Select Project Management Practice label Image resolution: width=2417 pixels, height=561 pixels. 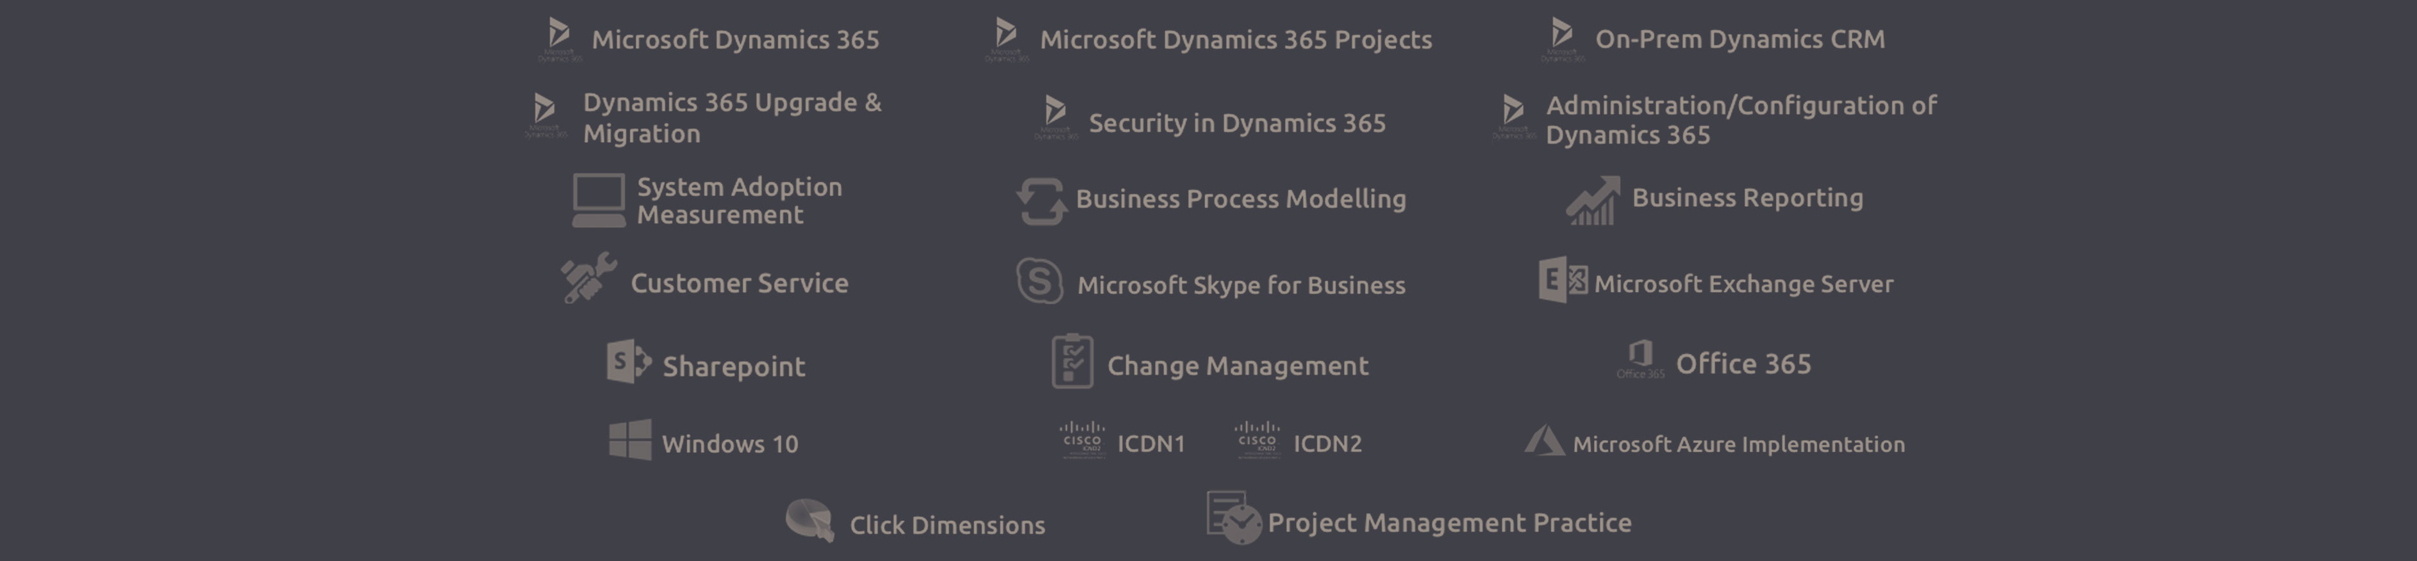(x=1450, y=523)
